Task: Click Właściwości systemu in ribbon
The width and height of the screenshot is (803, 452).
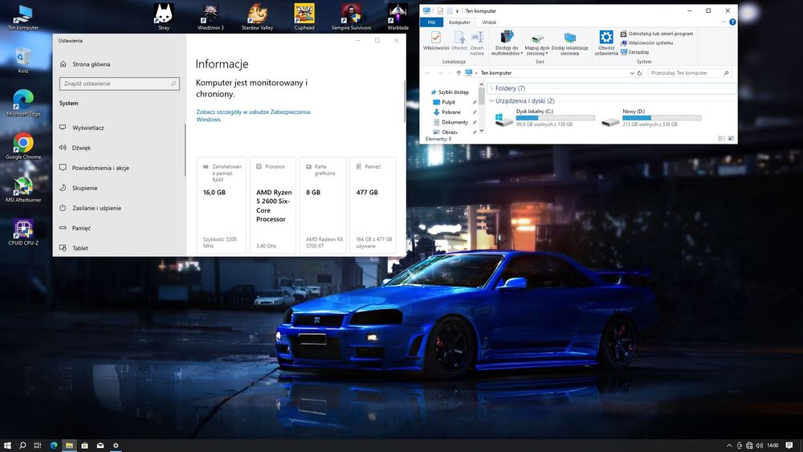Action: point(646,43)
